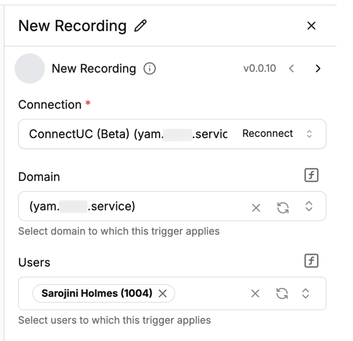
Task: Go to previous version with left chevron
Action: [292, 68]
